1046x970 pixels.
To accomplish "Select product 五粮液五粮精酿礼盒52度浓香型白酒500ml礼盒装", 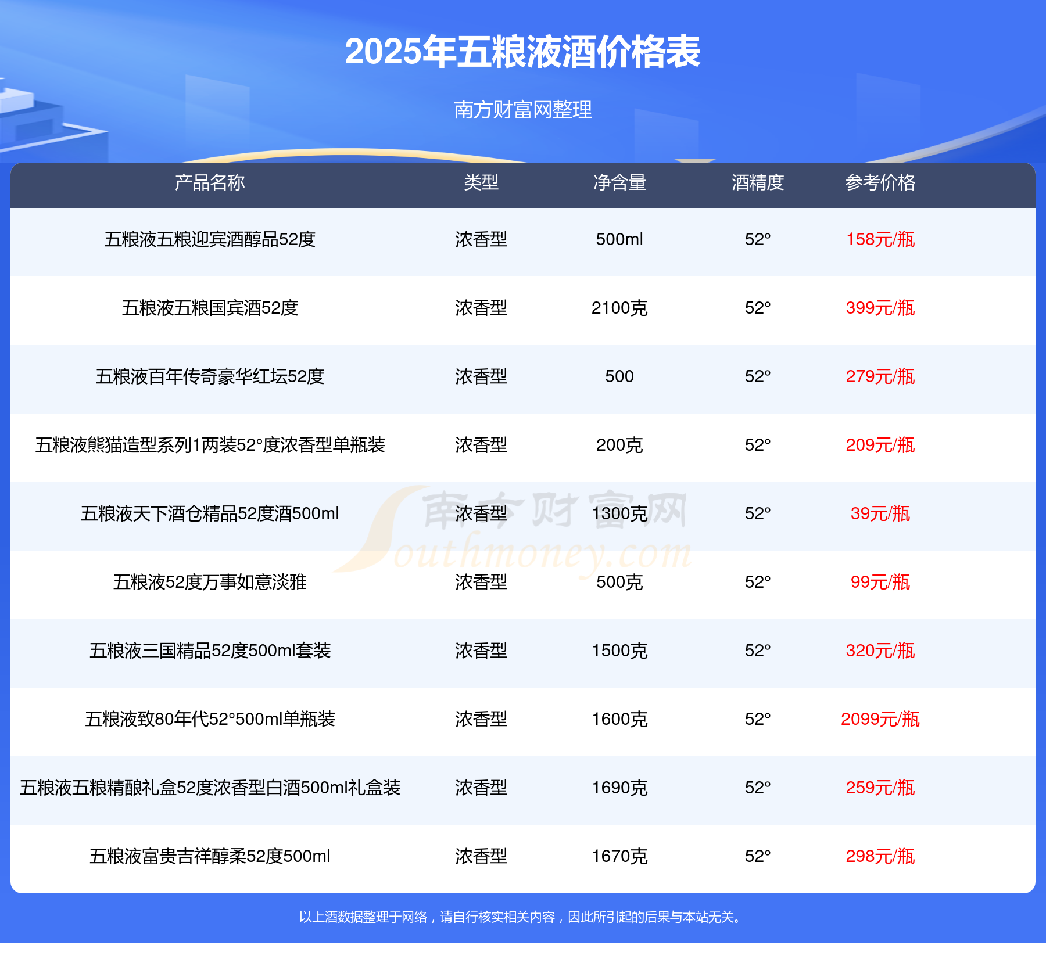I will (x=210, y=788).
